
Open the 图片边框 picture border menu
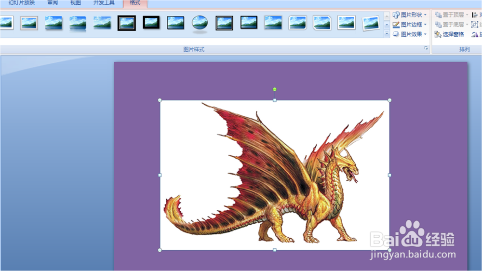click(x=410, y=24)
